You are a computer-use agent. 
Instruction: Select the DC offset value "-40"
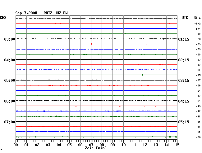coord(198,116)
